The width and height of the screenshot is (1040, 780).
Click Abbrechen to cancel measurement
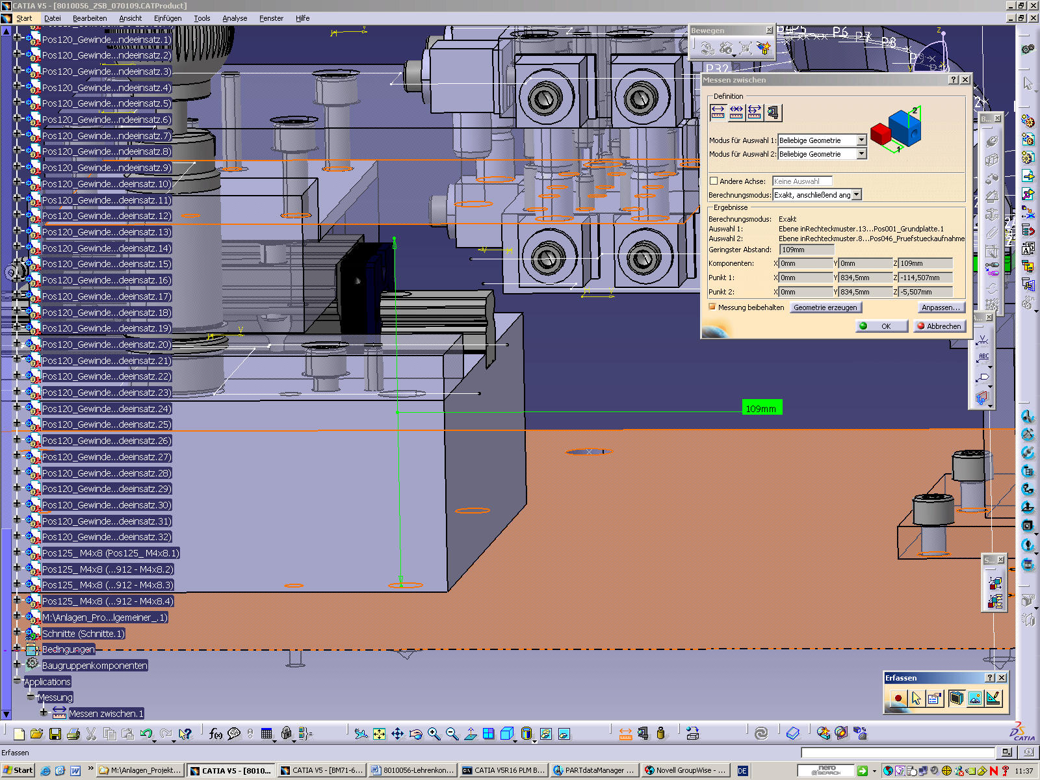tap(939, 326)
